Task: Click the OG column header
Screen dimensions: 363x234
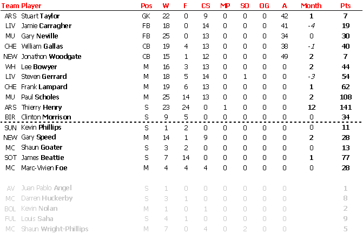Action: coord(264,5)
